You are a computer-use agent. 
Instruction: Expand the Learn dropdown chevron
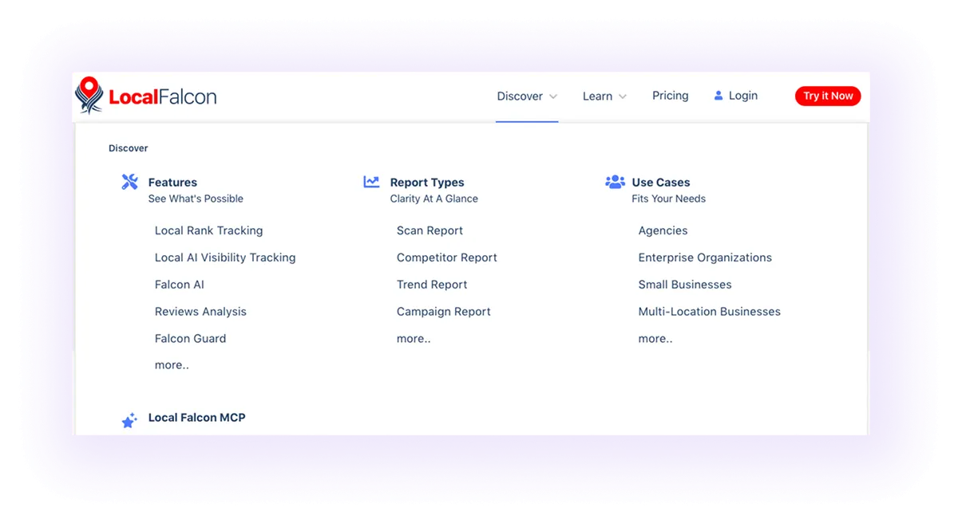[622, 96]
